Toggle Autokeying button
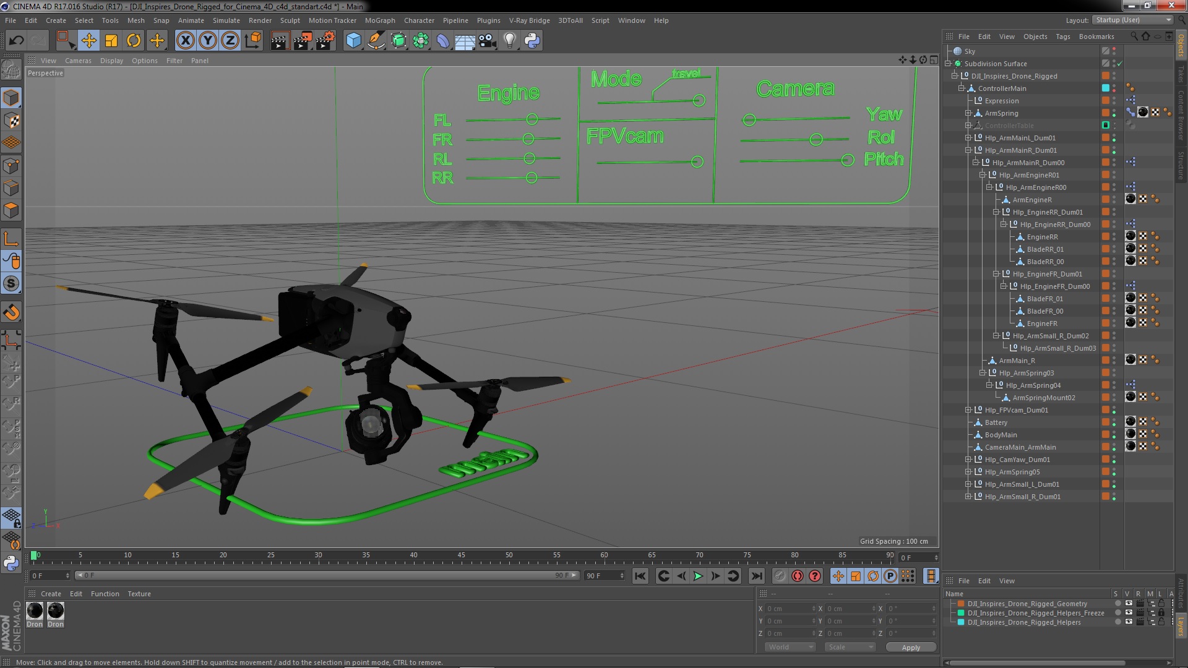This screenshot has height=668, width=1188. coord(798,576)
